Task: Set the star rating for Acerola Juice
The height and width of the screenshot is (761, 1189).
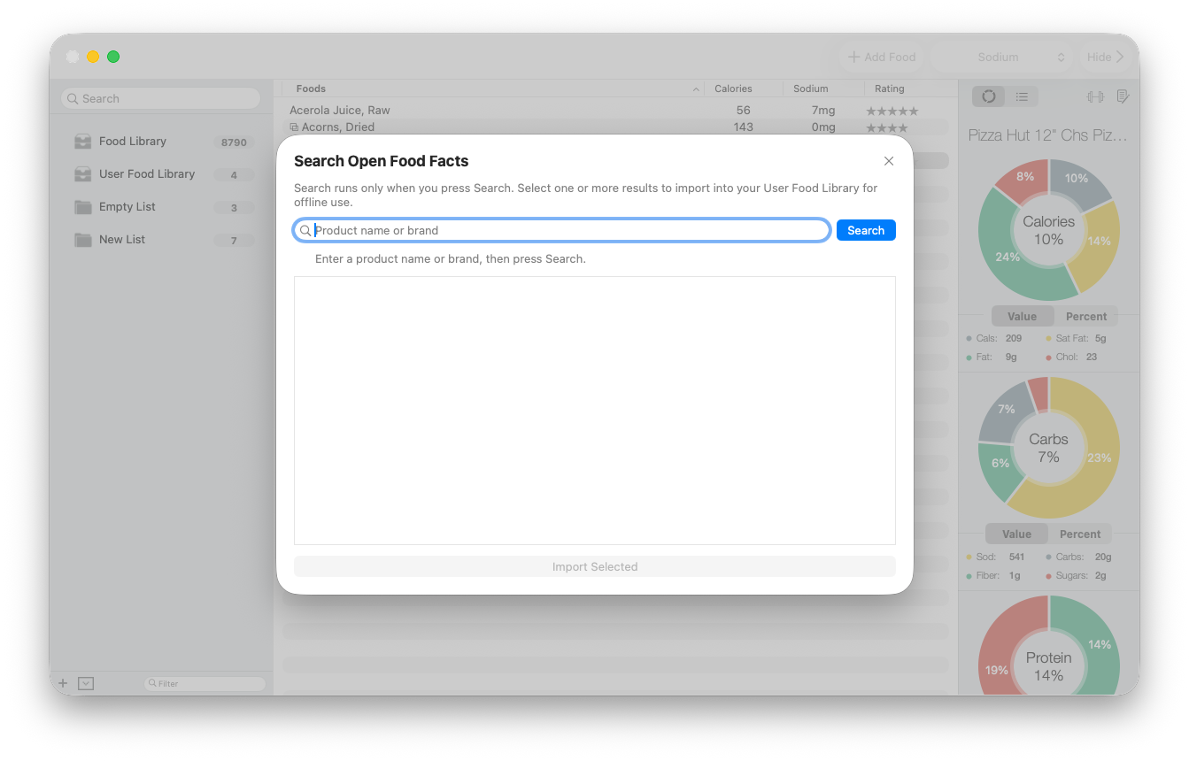Action: pyautogui.click(x=892, y=111)
